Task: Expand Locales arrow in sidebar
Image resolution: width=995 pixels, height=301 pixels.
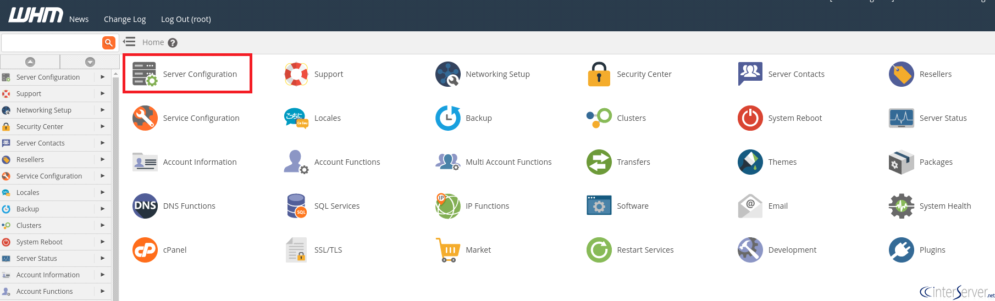Action: [x=102, y=192]
